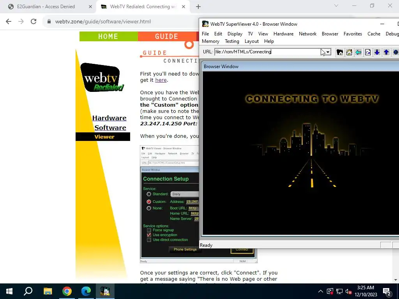This screenshot has width=399, height=299.
Task: Open the Hardware menu in SuperViewer
Action: click(x=284, y=34)
